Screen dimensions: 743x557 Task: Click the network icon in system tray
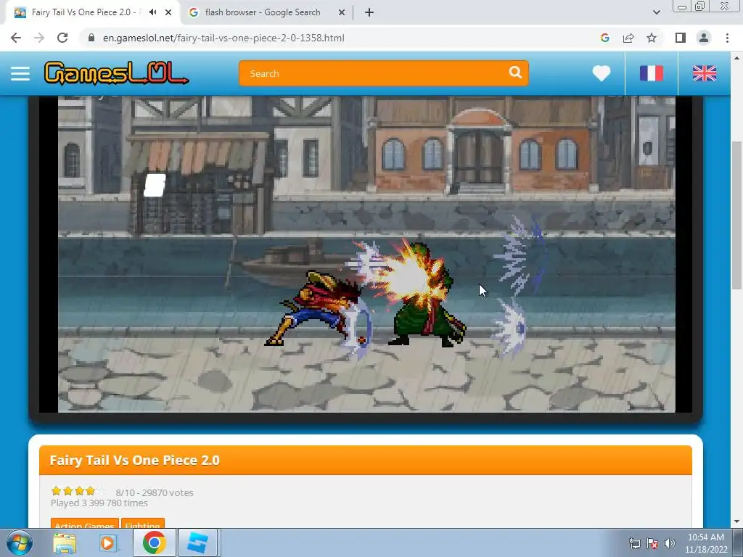pos(635,543)
